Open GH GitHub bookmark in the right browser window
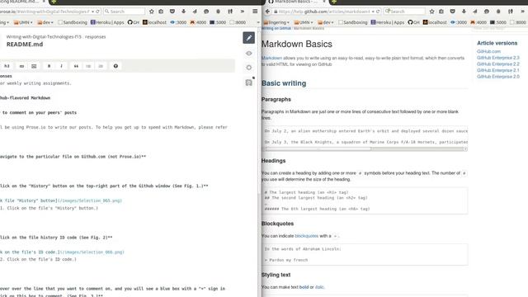 pos(413,22)
